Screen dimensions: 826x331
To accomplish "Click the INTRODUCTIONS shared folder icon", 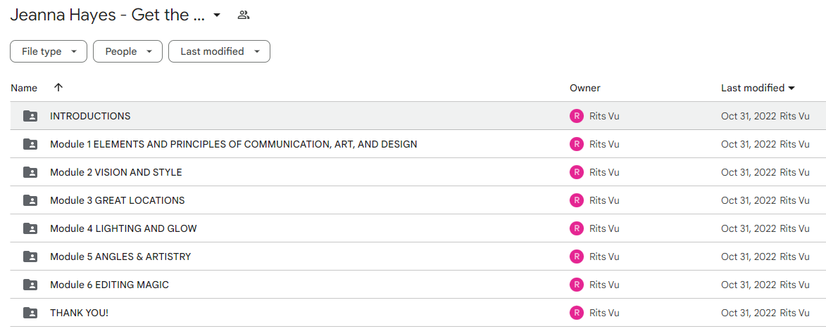I will pyautogui.click(x=30, y=116).
